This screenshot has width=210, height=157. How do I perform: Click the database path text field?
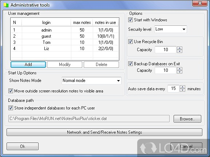click(x=89, y=119)
